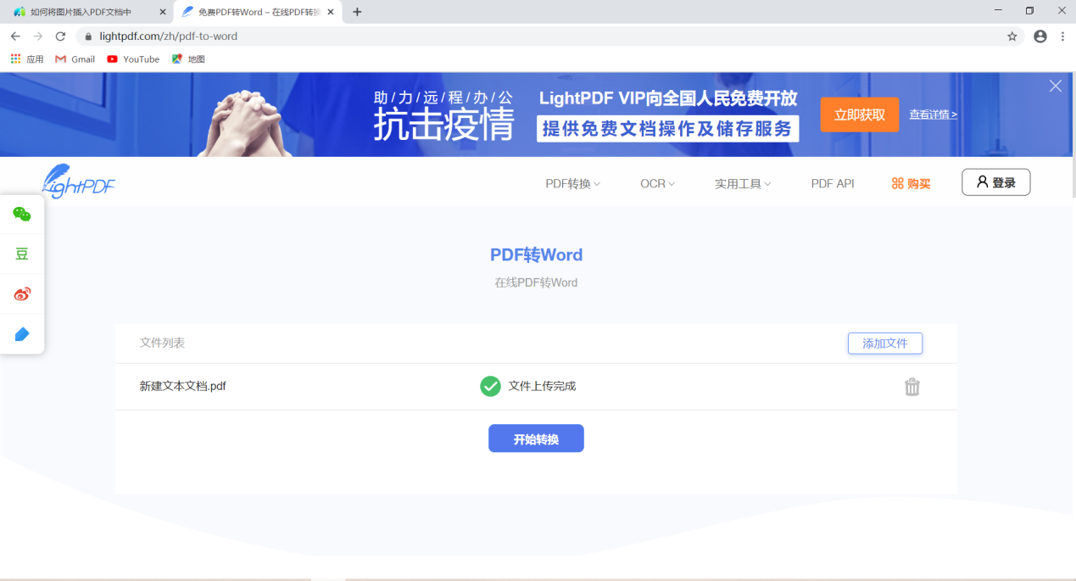Screen dimensions: 1076x581
Task: Go forward in browser history
Action: coord(37,36)
